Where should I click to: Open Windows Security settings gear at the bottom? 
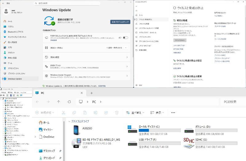coord(137,85)
